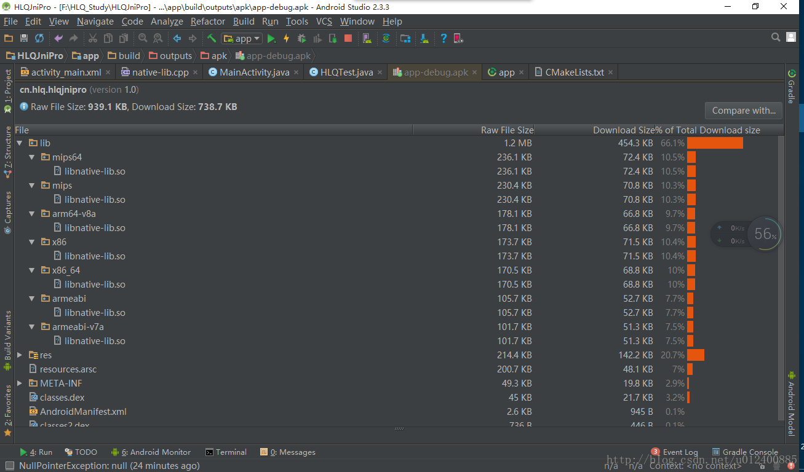Collapse the armeabi folder node

[32, 298]
